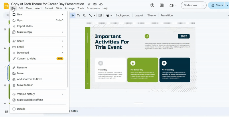The width and height of the screenshot is (229, 117).
Task: Click the Move to trash menu entry
Action: pyautogui.click(x=25, y=85)
